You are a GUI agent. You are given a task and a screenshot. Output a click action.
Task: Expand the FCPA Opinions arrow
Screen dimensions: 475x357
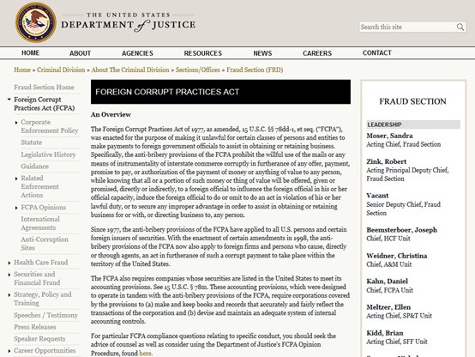click(16, 208)
